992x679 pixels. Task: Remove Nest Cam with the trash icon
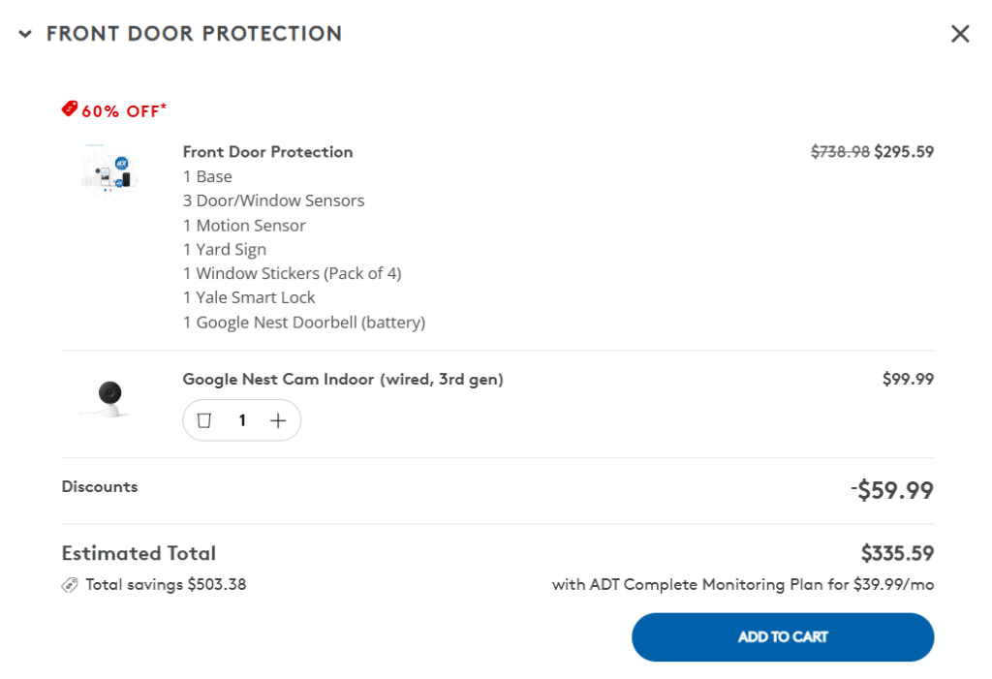204,420
